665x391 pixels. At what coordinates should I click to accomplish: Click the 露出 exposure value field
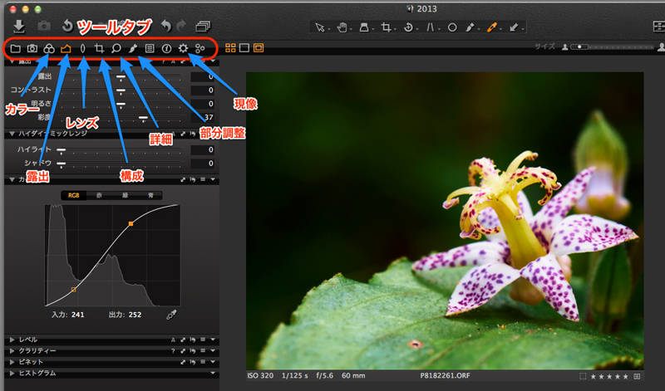pos(203,77)
